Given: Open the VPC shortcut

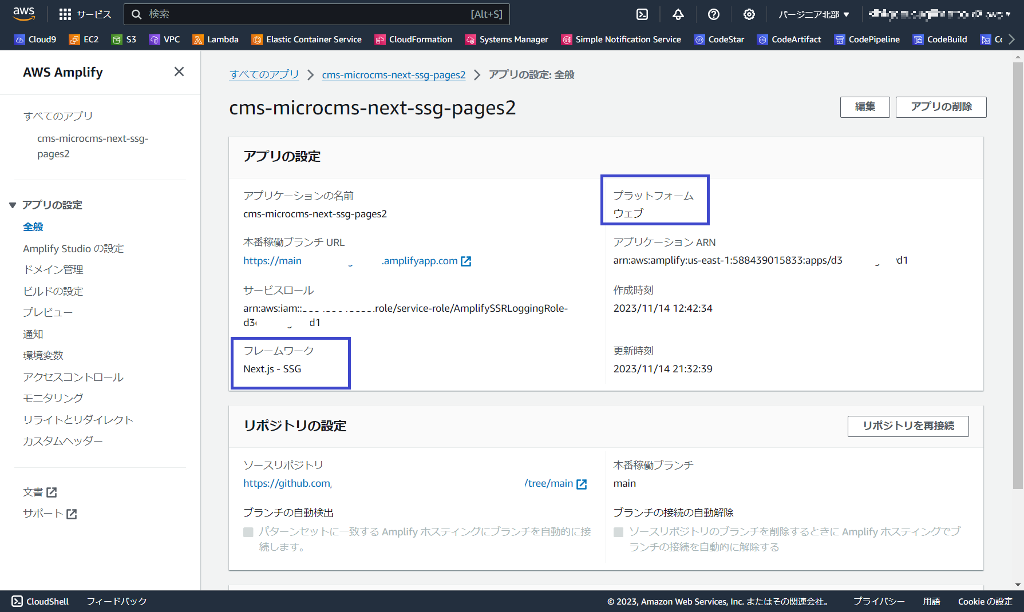Looking at the screenshot, I should tap(164, 39).
